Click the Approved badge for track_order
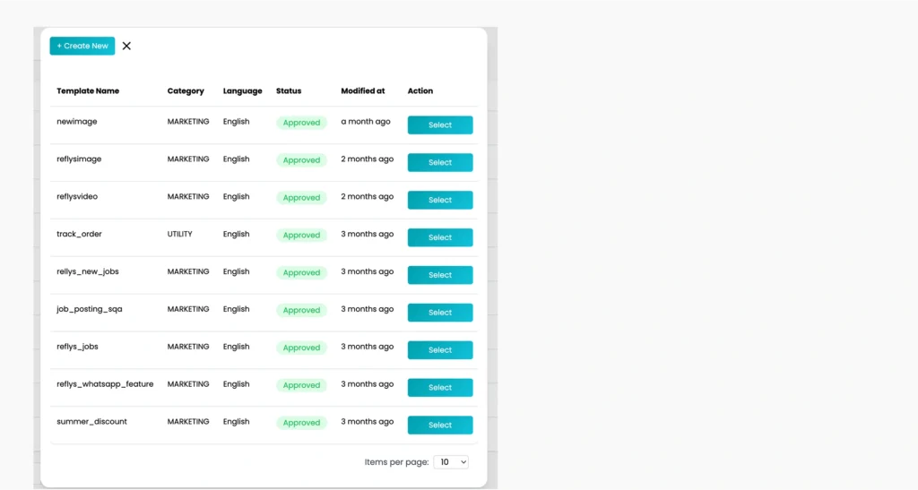Screen dimensions: 918x490 tap(301, 235)
